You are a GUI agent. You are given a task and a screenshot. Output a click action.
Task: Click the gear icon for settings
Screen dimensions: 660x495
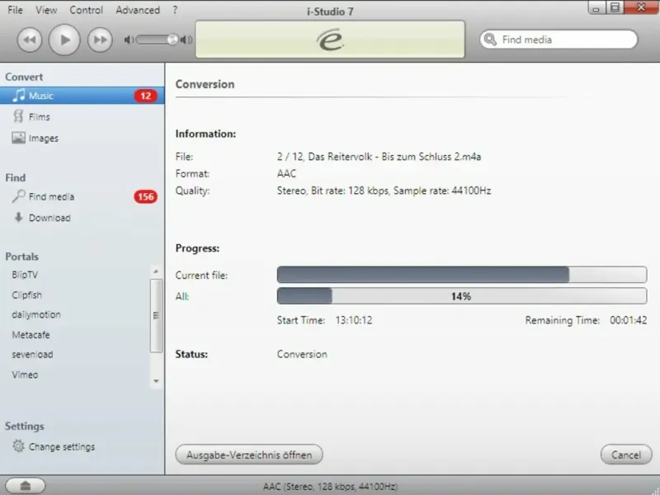point(18,445)
